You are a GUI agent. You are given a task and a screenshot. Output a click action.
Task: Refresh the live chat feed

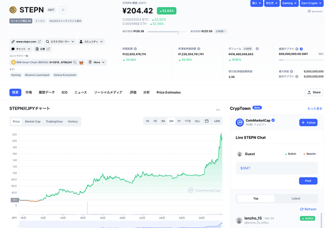click(308, 209)
